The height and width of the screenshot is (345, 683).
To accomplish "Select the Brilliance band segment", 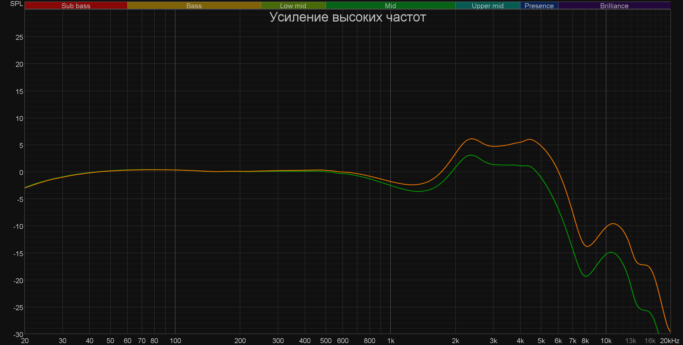I will [x=614, y=6].
